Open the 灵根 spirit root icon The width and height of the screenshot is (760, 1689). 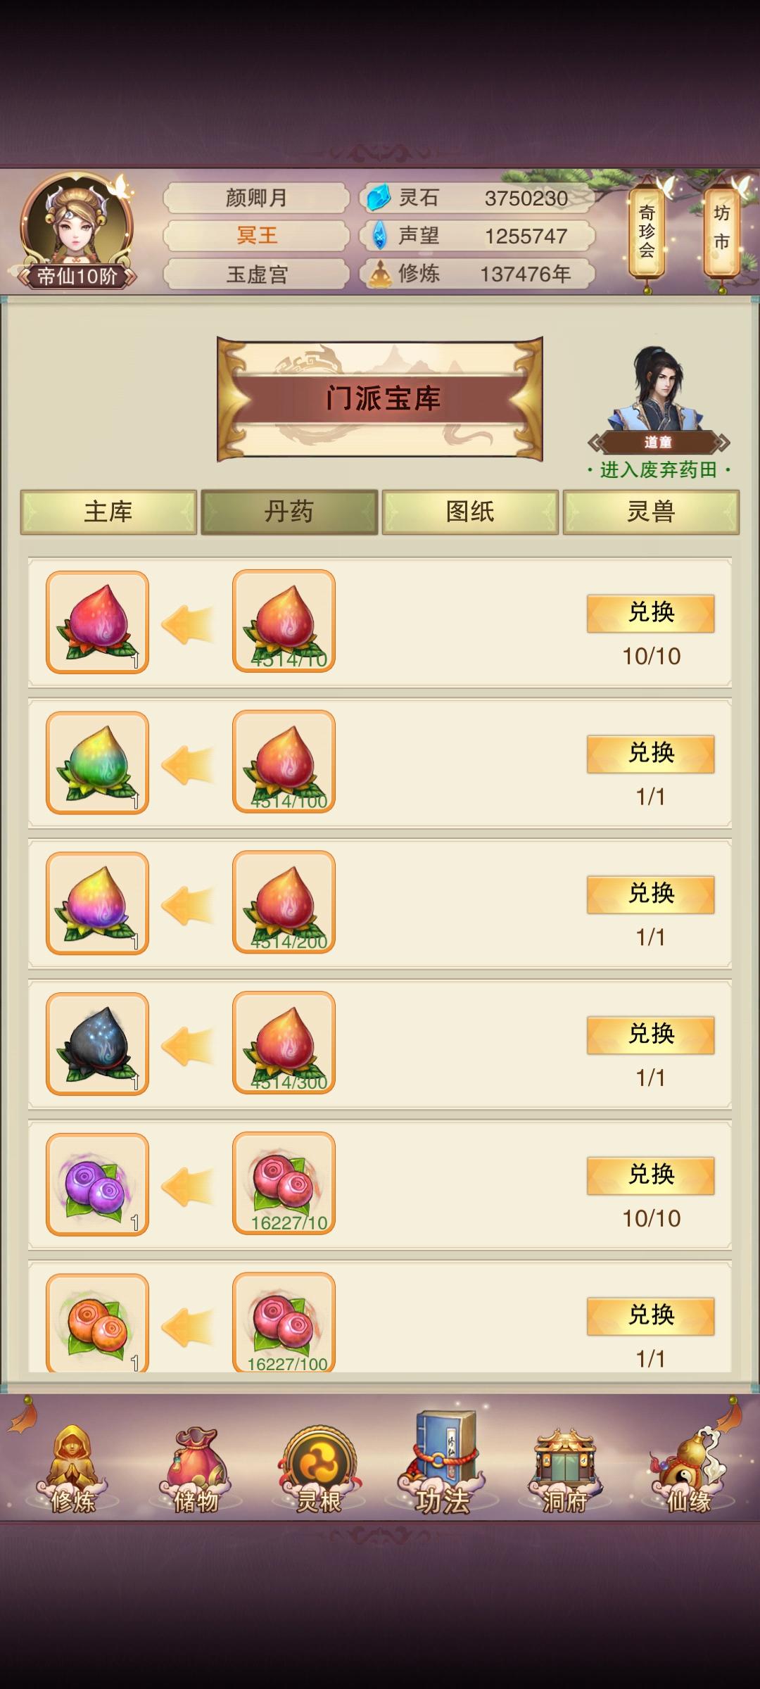(x=319, y=1470)
